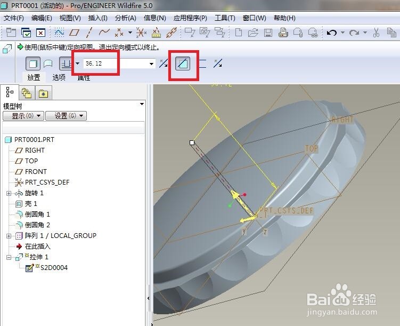Flip the extrude depth direction
The image size is (400, 326).
163,63
